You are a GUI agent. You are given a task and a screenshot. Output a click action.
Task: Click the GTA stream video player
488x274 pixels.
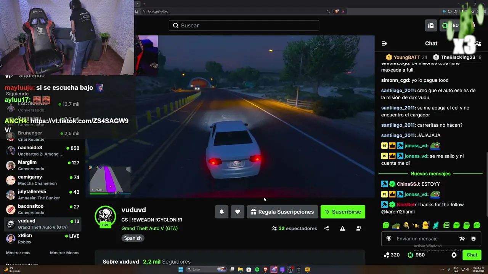[x=230, y=117]
